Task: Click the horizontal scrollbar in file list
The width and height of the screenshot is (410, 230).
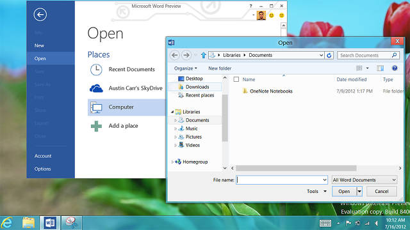Action: 296,168
